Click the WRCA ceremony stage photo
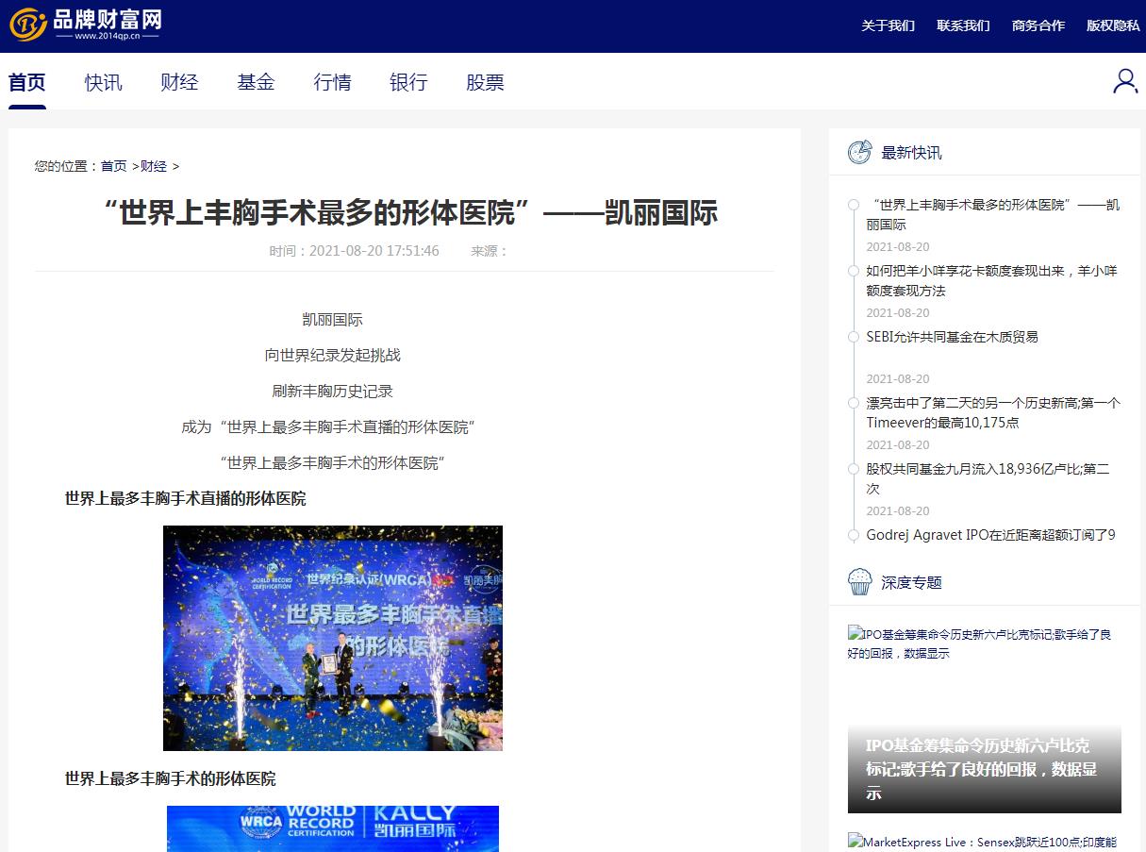Image resolution: width=1146 pixels, height=852 pixels. (333, 638)
